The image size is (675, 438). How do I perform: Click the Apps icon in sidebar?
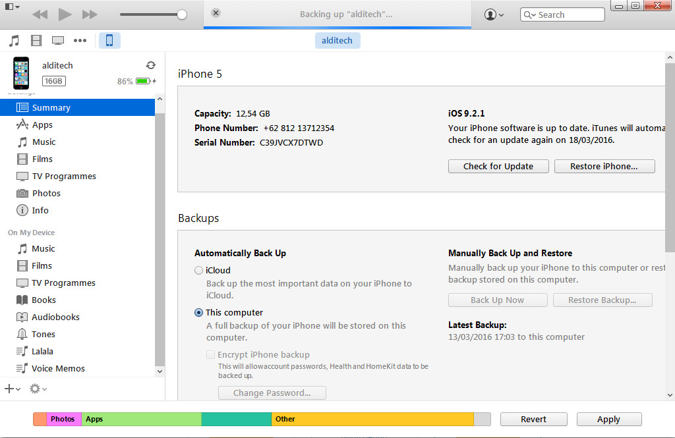click(x=22, y=124)
